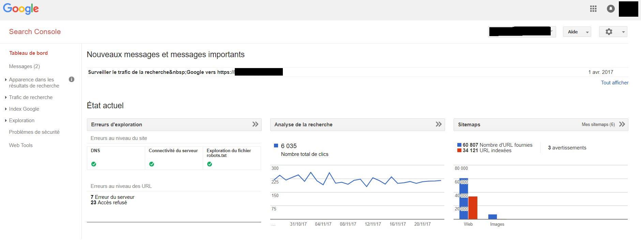Click 23 Accès refusé entry
The image size is (641, 240).
pos(109,203)
